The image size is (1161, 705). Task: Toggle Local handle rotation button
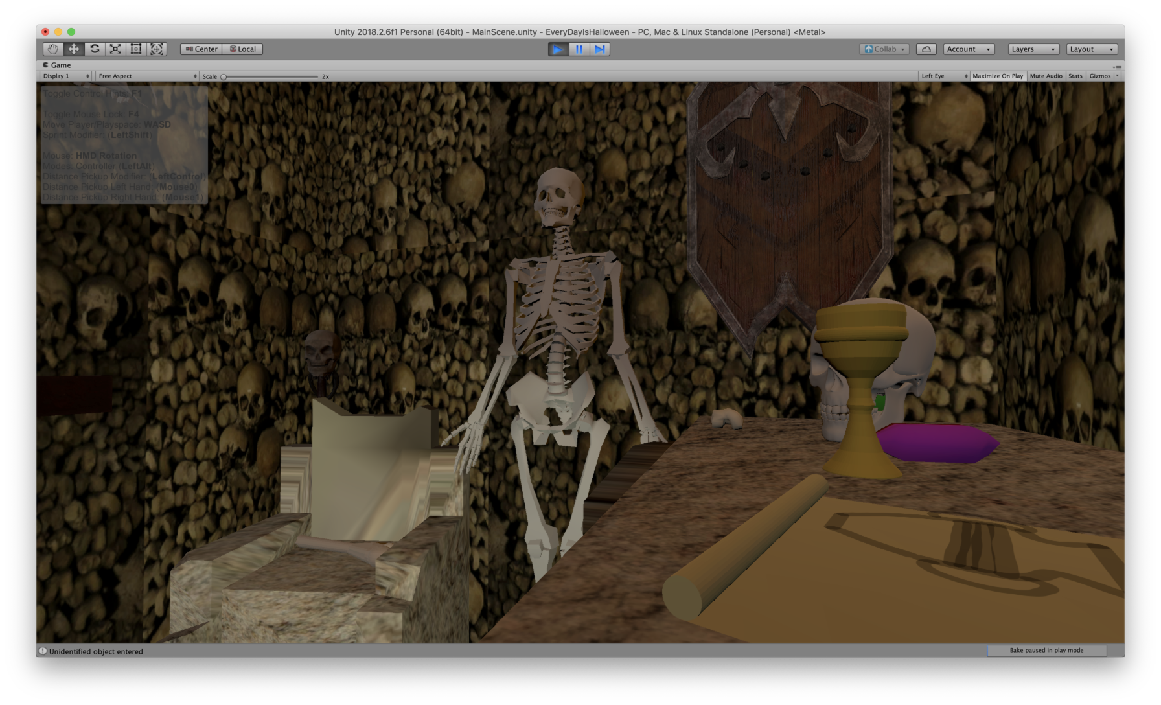click(243, 49)
